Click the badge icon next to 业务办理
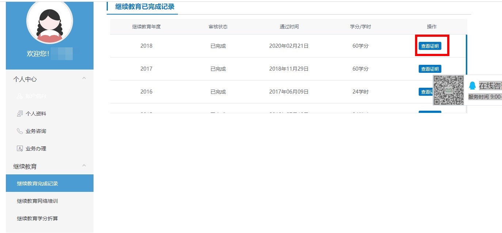Viewport: 502px width, 233px height. pos(20,148)
